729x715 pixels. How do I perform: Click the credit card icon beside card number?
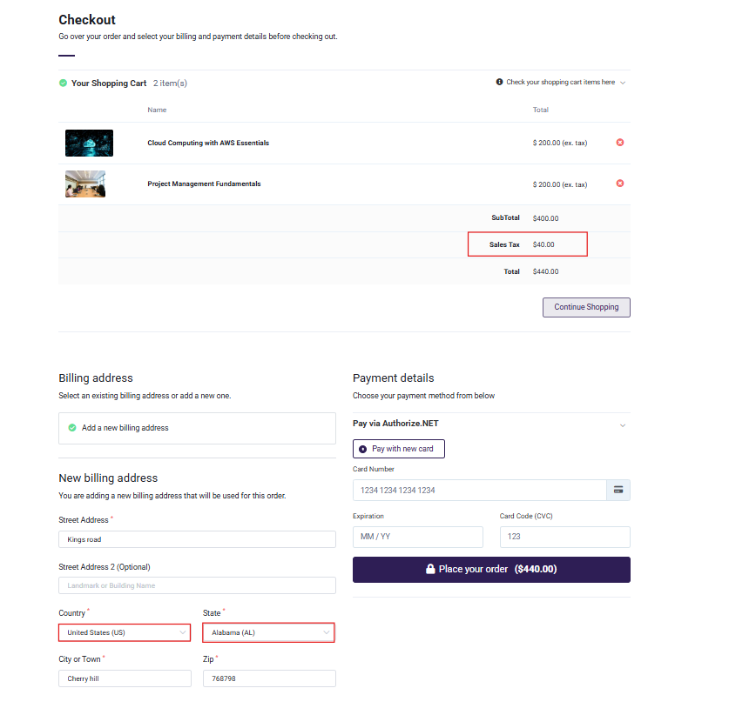(618, 490)
